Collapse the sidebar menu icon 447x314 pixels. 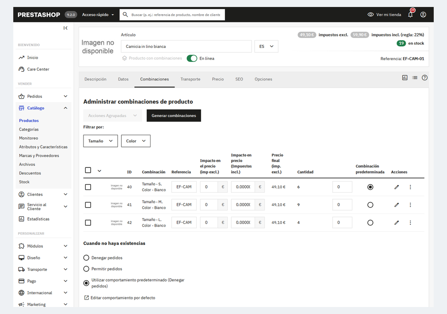[x=66, y=28]
